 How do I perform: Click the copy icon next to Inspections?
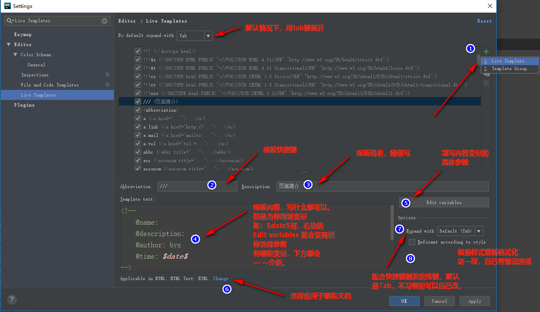(x=108, y=75)
